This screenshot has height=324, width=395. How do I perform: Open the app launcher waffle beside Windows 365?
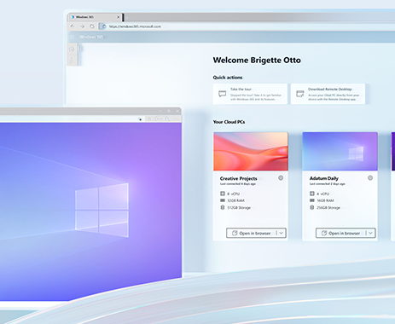point(73,37)
